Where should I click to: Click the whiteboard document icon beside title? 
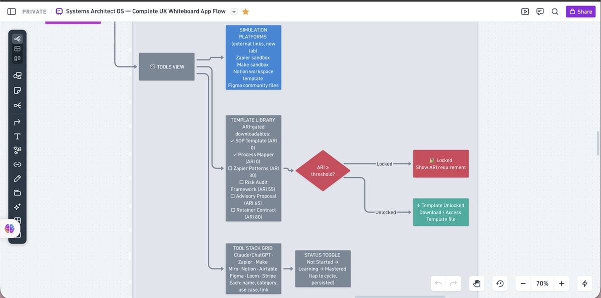(59, 11)
